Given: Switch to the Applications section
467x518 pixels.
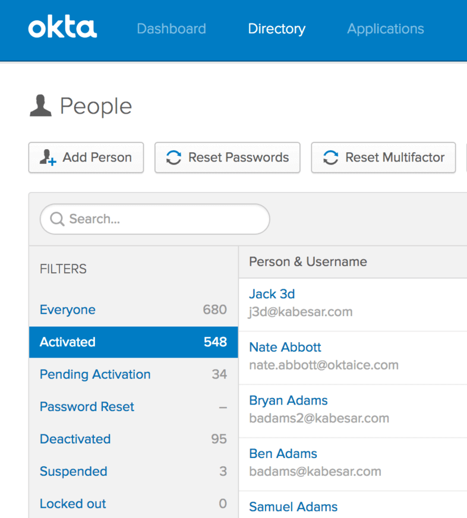Looking at the screenshot, I should click(x=385, y=29).
